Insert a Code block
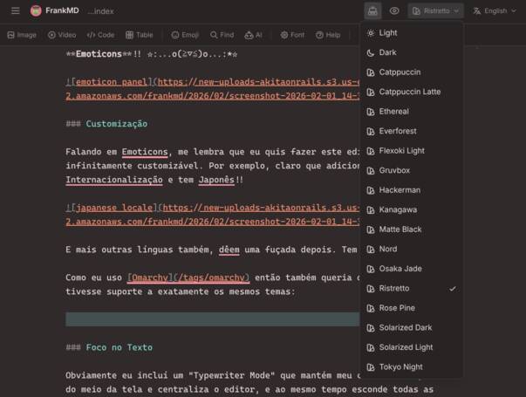526x397 pixels. pos(100,35)
